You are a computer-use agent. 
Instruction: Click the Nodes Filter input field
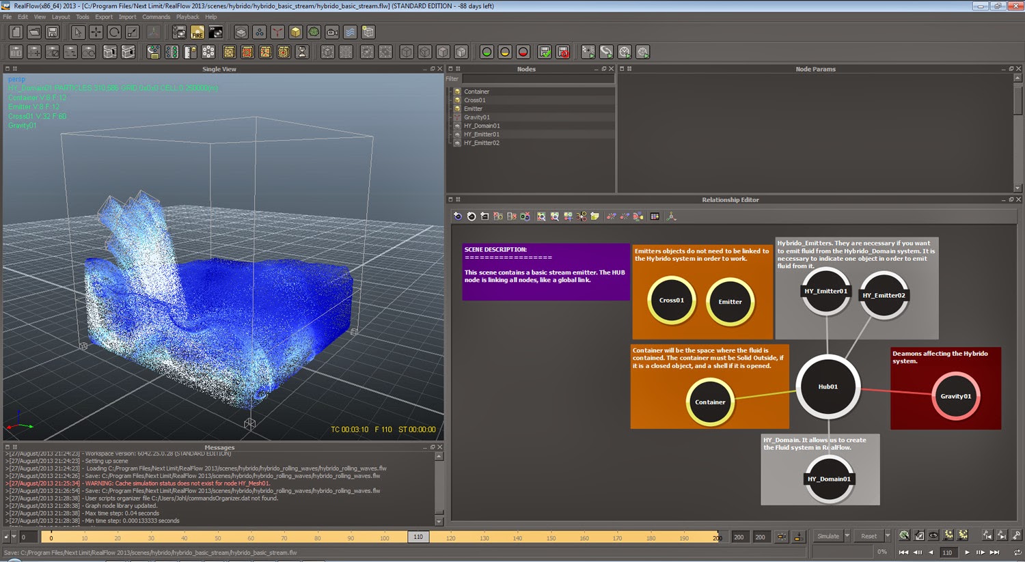(x=538, y=79)
